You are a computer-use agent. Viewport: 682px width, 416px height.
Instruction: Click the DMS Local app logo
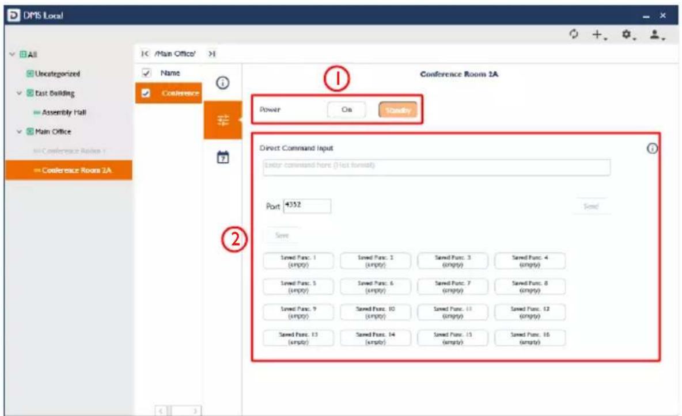click(x=13, y=15)
